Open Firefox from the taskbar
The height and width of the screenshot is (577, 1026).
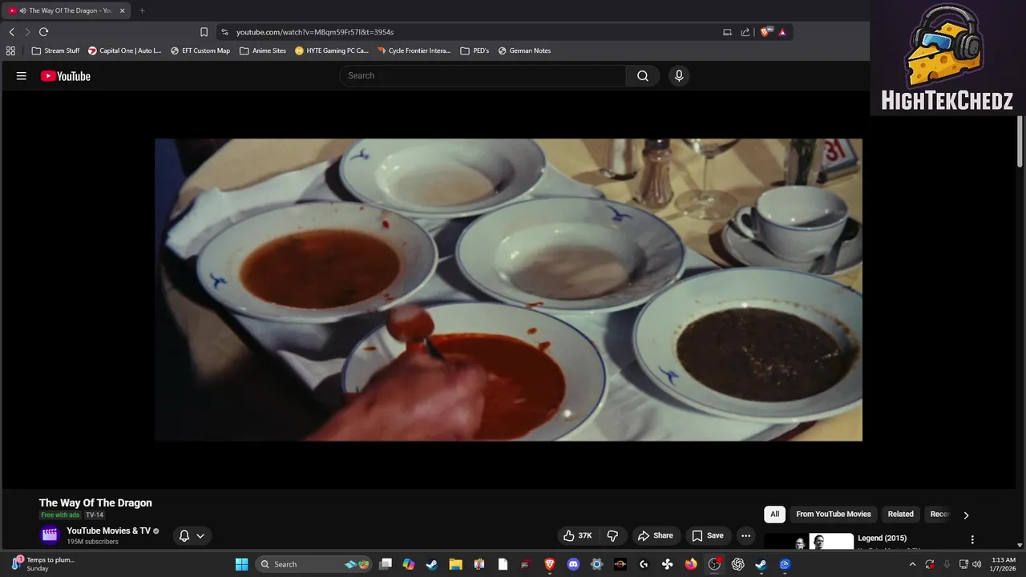tap(691, 564)
